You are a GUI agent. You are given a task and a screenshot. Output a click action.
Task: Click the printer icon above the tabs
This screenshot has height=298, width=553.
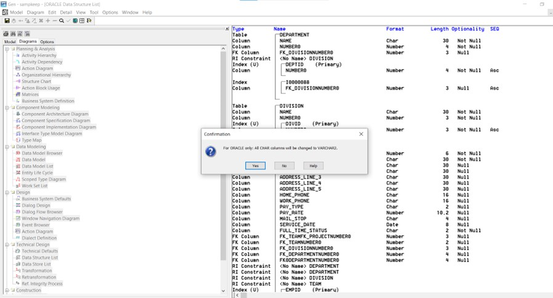[6, 34]
